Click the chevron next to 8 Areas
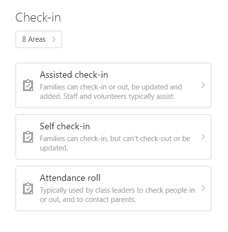 [x=54, y=39]
